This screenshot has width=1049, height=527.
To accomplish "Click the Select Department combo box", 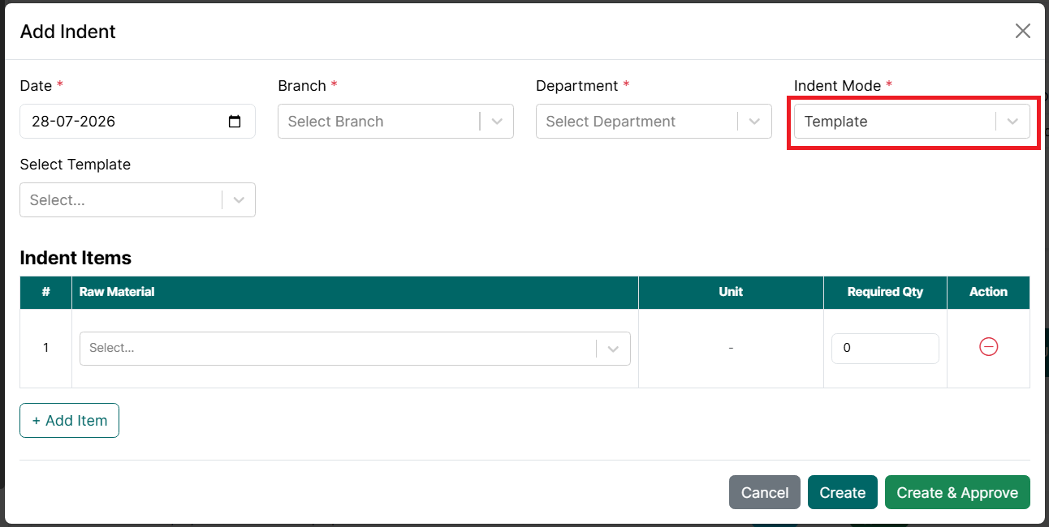I will (654, 122).
